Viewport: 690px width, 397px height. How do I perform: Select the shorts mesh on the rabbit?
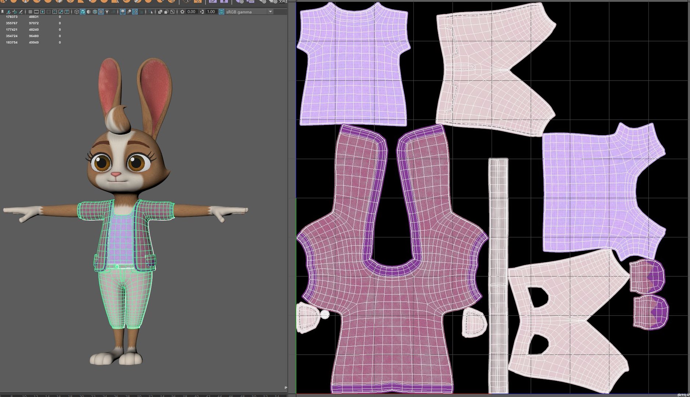[125, 298]
